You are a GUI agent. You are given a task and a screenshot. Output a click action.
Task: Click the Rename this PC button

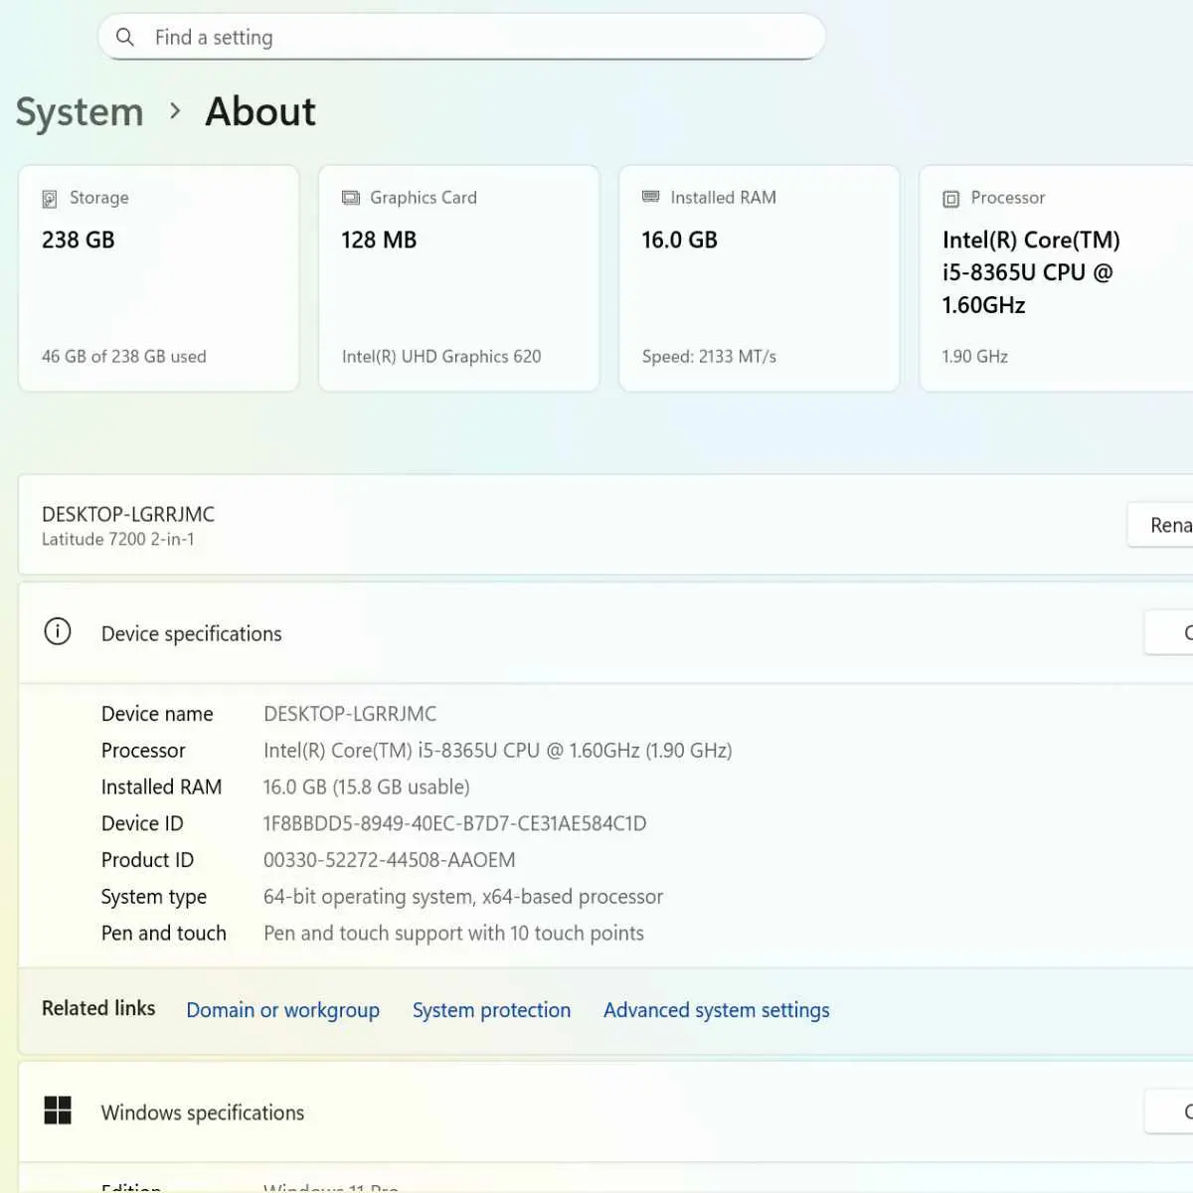(1160, 525)
